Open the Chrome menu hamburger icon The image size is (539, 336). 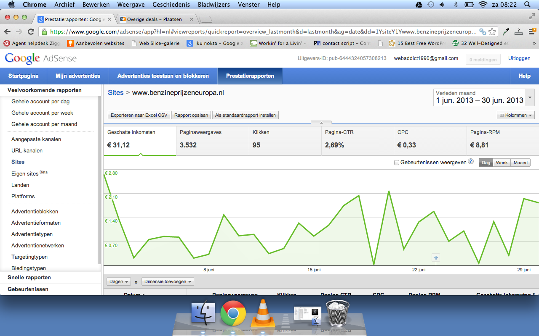coord(533,31)
